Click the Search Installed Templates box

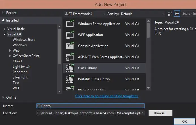(188, 14)
